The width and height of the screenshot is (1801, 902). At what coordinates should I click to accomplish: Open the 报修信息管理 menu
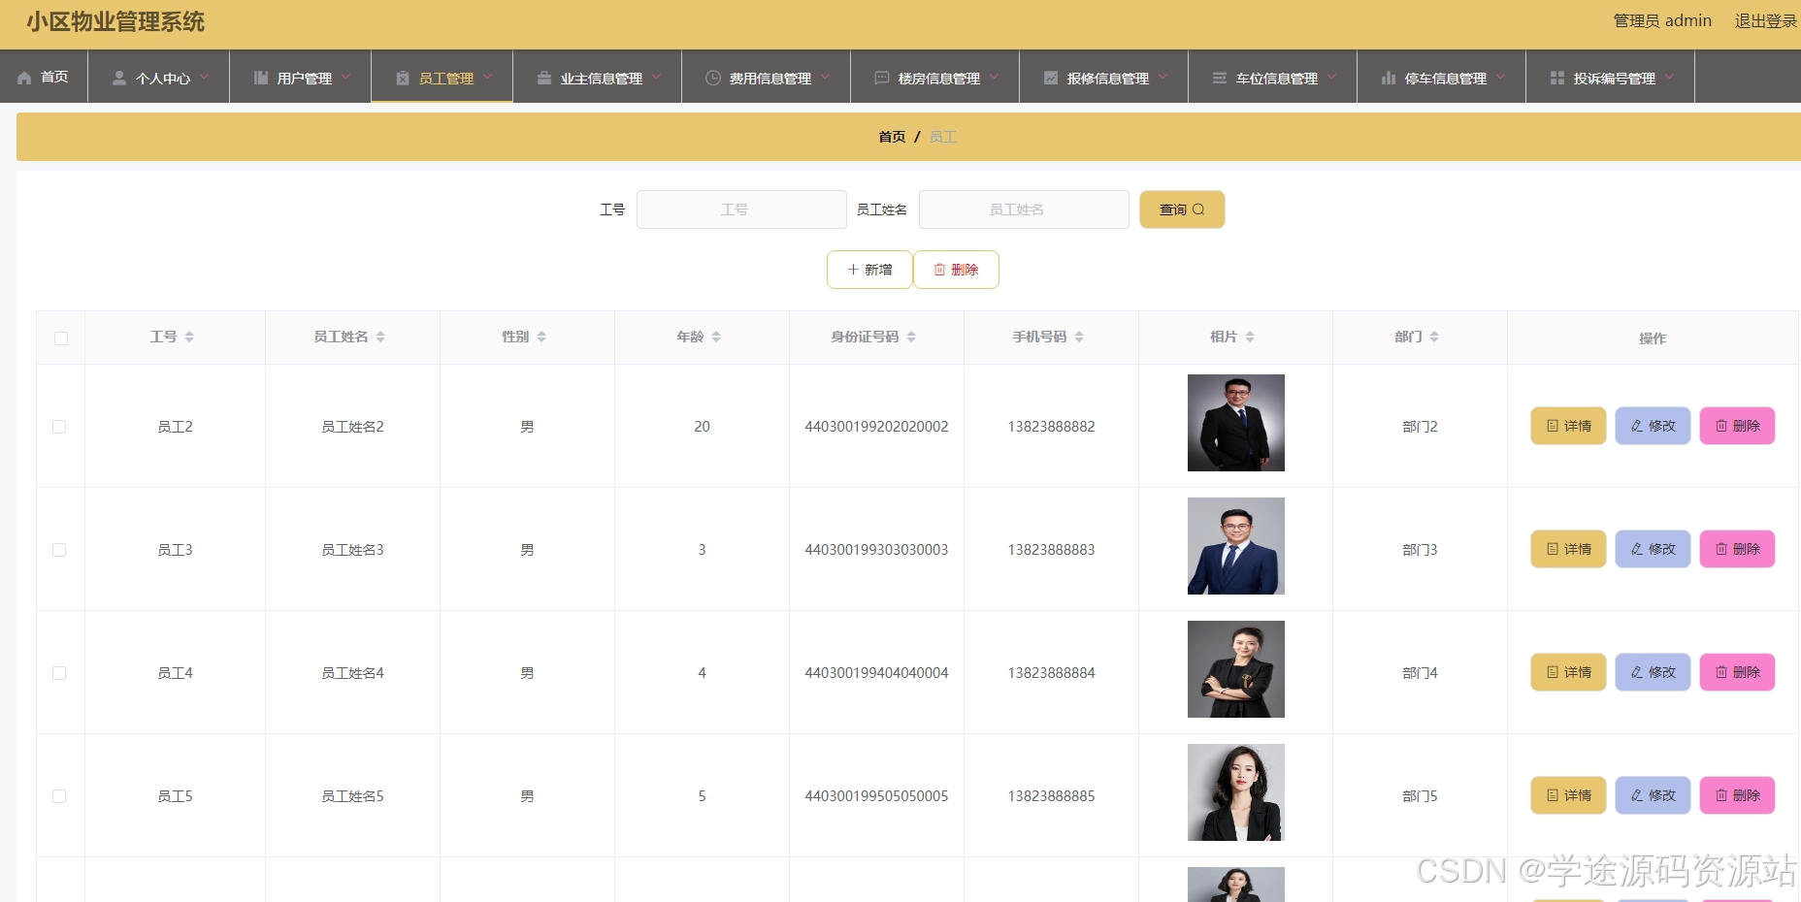[1104, 77]
